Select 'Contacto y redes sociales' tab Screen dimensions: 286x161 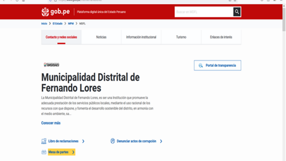61,37
